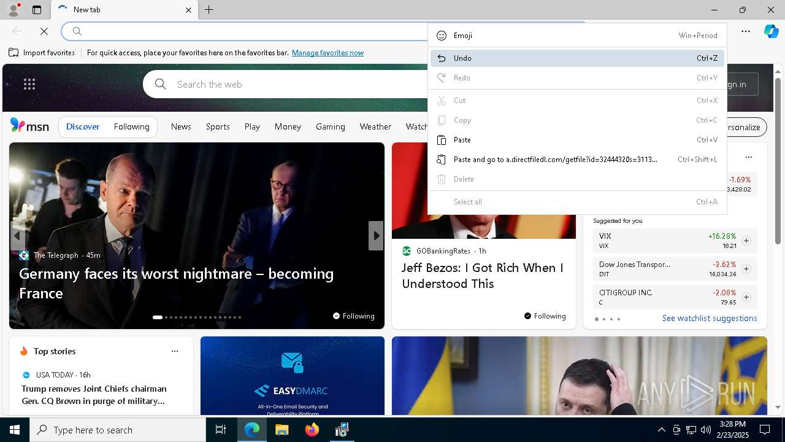Show hidden system tray icons
This screenshot has width=785, height=442.
tap(661, 430)
